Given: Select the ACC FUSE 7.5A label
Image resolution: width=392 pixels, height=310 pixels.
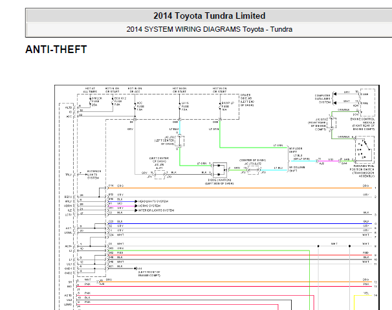Looking at the screenshot, I should coord(140,106).
